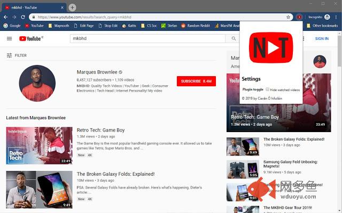342x213 pixels.
Task: Click the Incognito profile icon
Action: click(x=327, y=17)
